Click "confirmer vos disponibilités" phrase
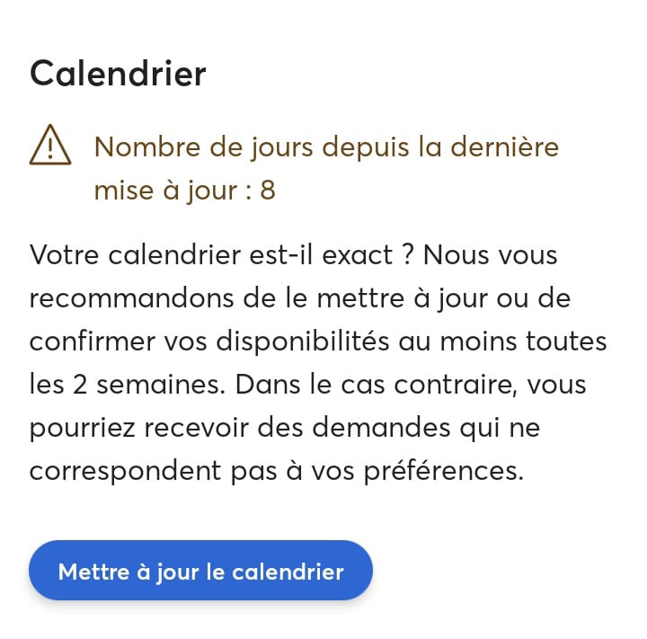 (209, 342)
